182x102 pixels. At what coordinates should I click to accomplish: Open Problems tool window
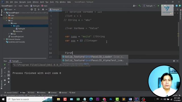point(41,93)
